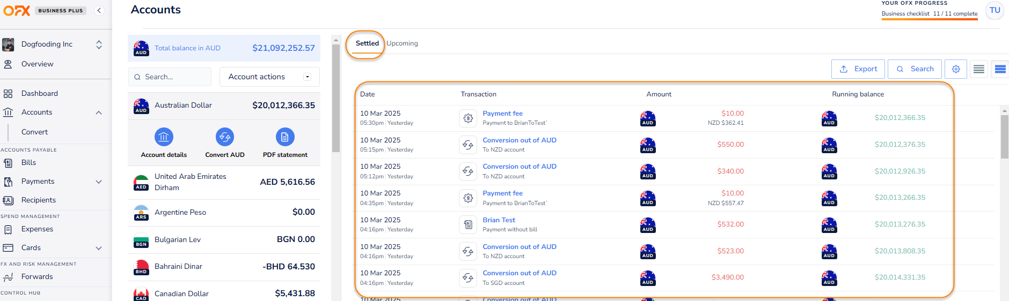Open the Account actions dropdown
Viewport: 1009px width, 301px height.
(x=269, y=77)
